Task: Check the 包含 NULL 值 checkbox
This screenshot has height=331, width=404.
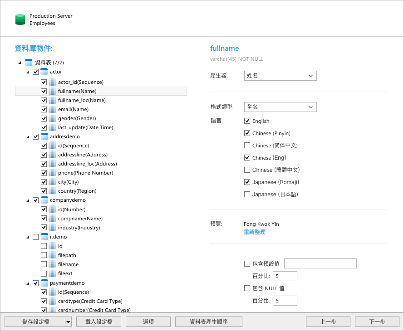Action: (247, 288)
